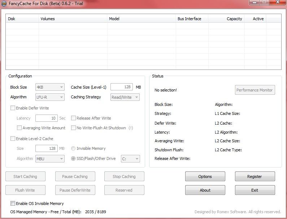Screen dimensions: 287x219
Task: Enable OS Invisible Memory checkbox
Action: pyautogui.click(x=13, y=203)
